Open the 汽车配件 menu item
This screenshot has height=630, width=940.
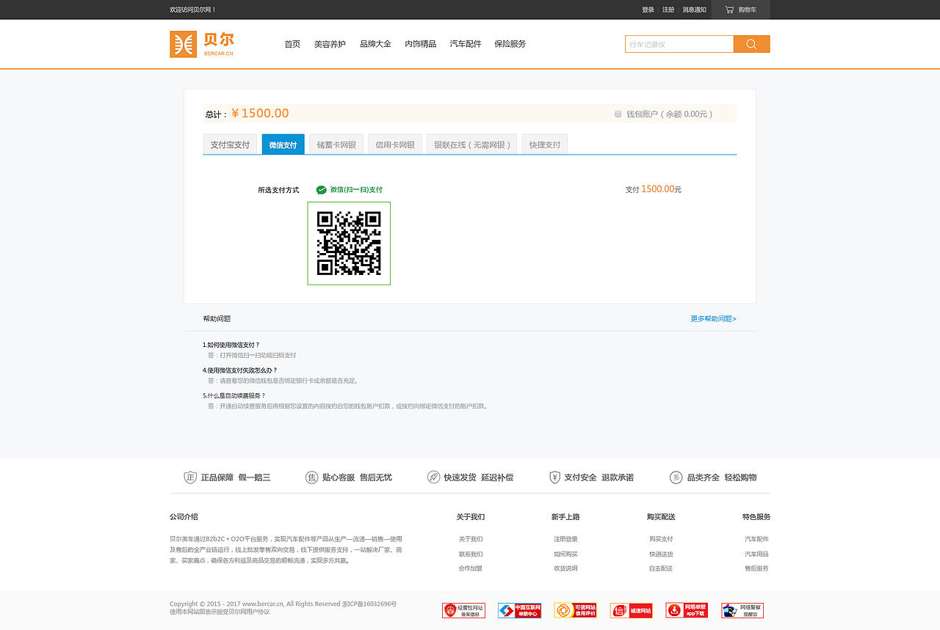pos(465,43)
